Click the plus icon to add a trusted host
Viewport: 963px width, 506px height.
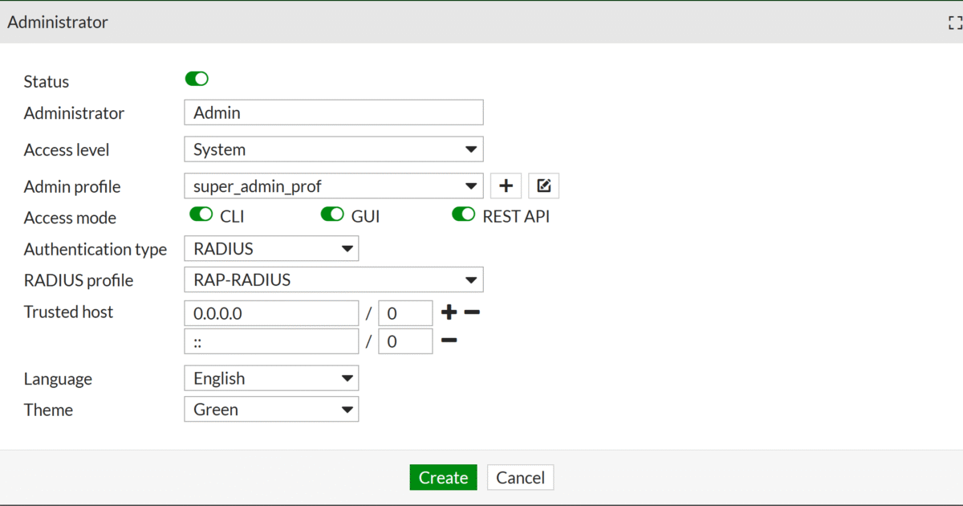[x=448, y=312]
